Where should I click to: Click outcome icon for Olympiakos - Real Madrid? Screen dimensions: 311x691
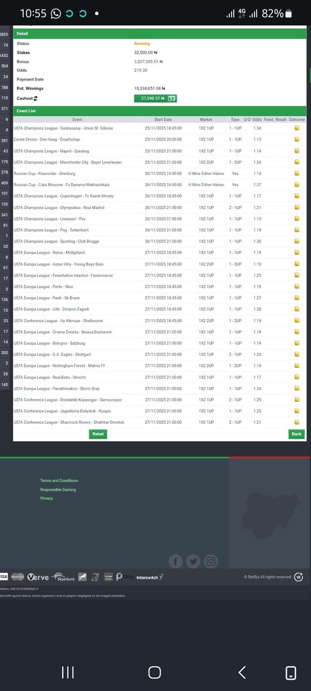pyautogui.click(x=297, y=207)
